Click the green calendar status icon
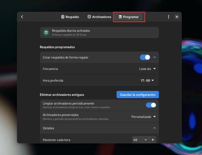This screenshot has height=155, width=202. click(x=46, y=33)
